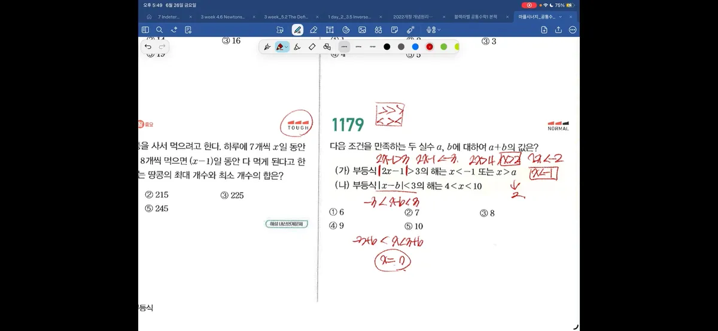
Task: Pick the eraser shaped icon in pen toolbar
Action: coord(312,47)
